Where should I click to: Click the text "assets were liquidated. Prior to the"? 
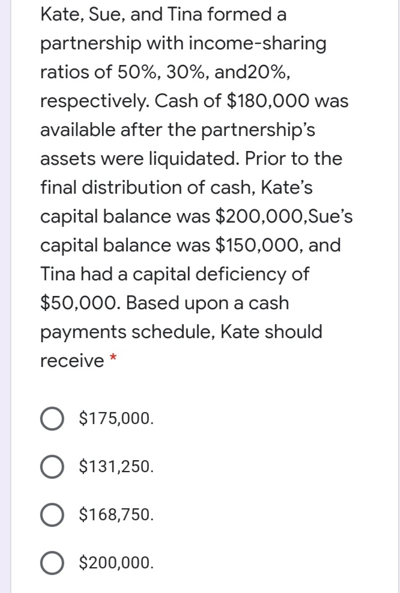[191, 159]
